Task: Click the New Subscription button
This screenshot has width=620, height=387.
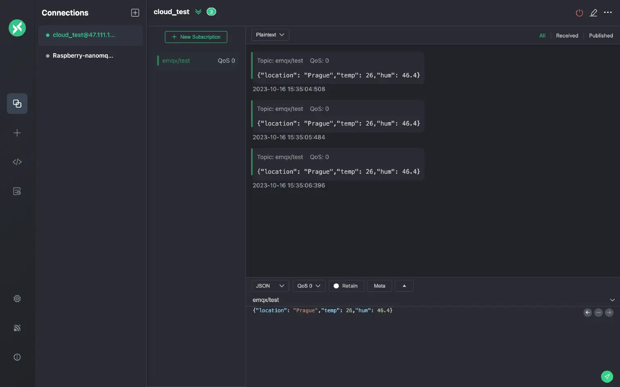Action: pos(196,37)
